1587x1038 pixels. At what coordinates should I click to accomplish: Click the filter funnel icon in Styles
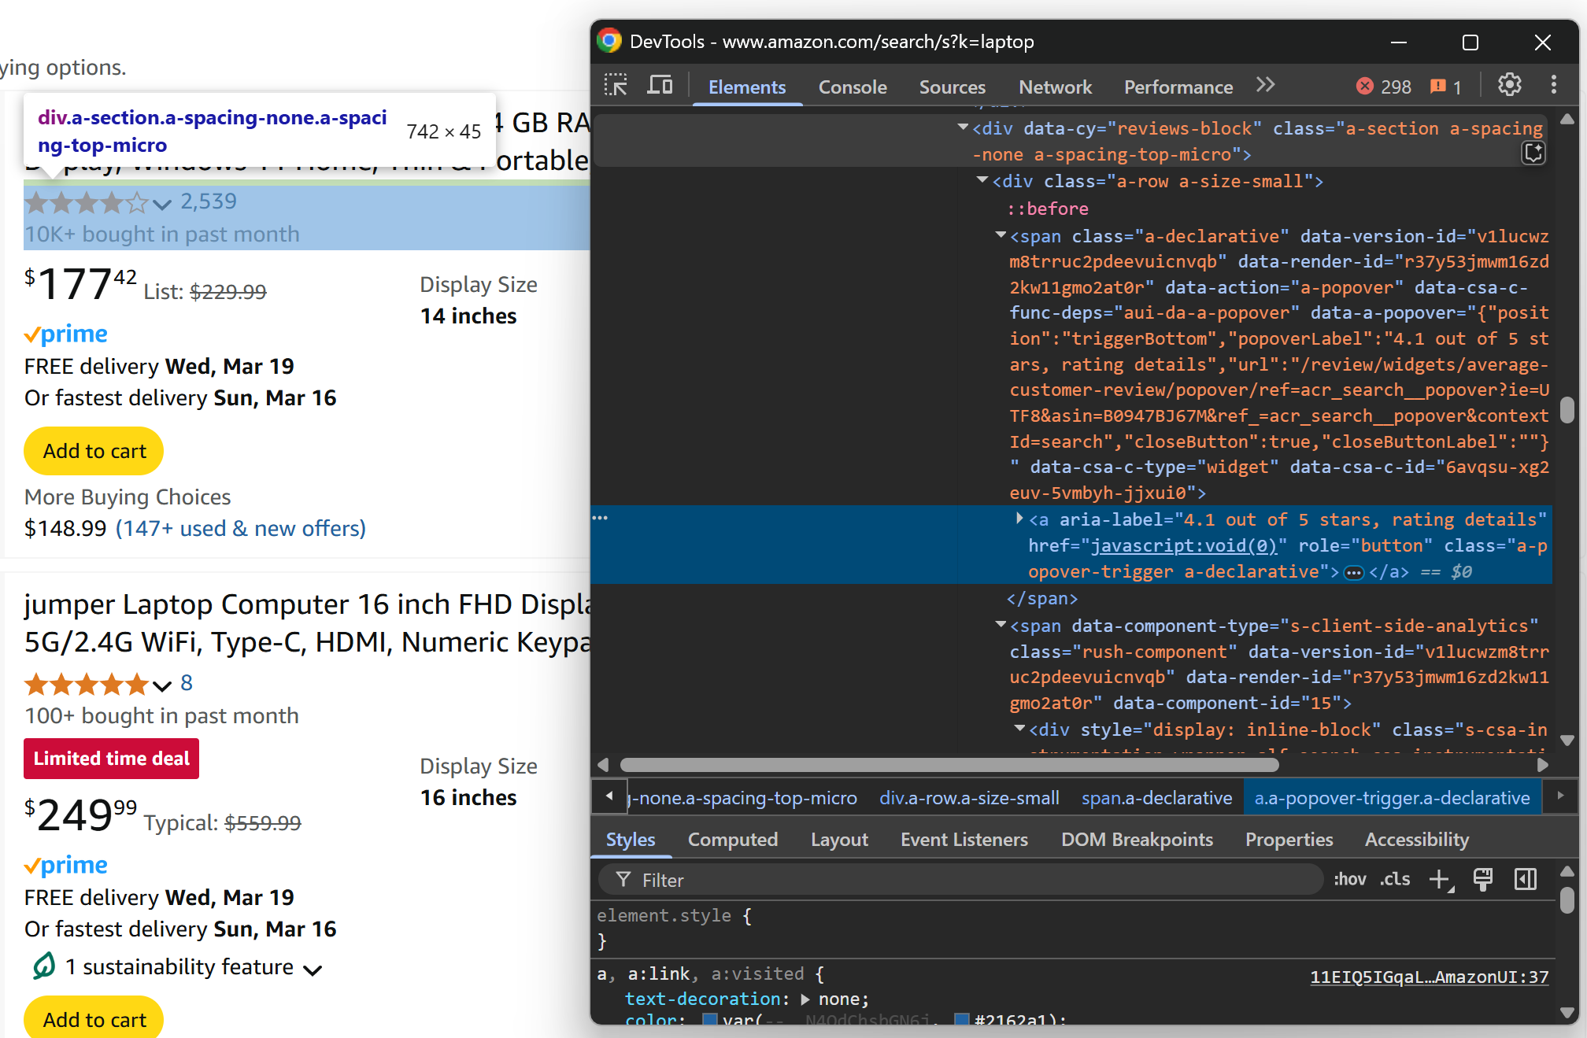point(623,879)
